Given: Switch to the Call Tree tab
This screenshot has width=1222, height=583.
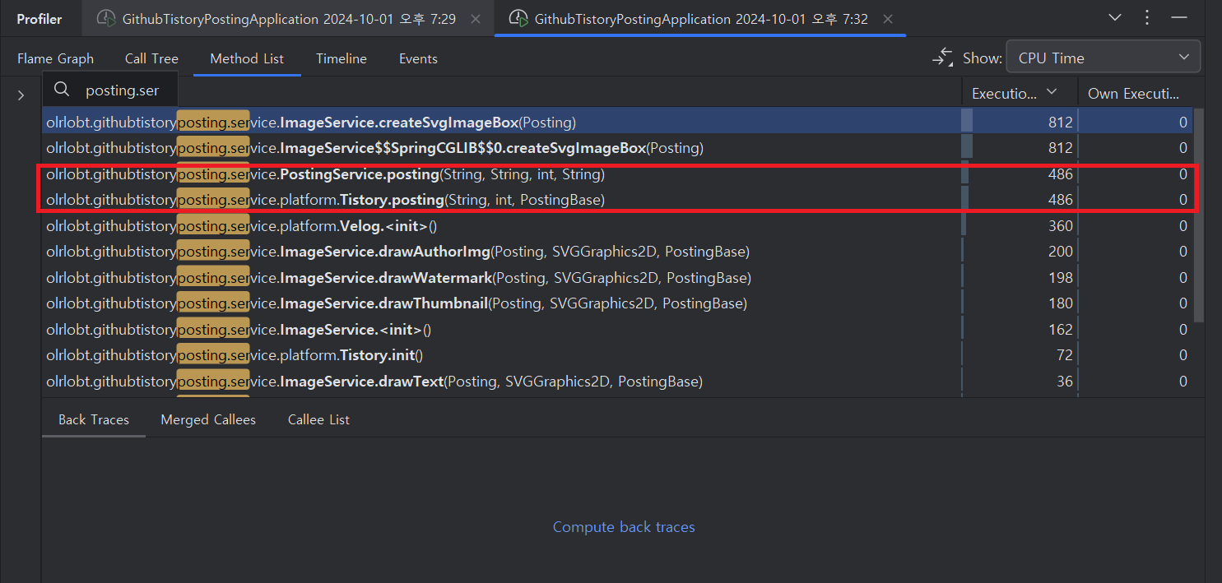Looking at the screenshot, I should point(151,58).
